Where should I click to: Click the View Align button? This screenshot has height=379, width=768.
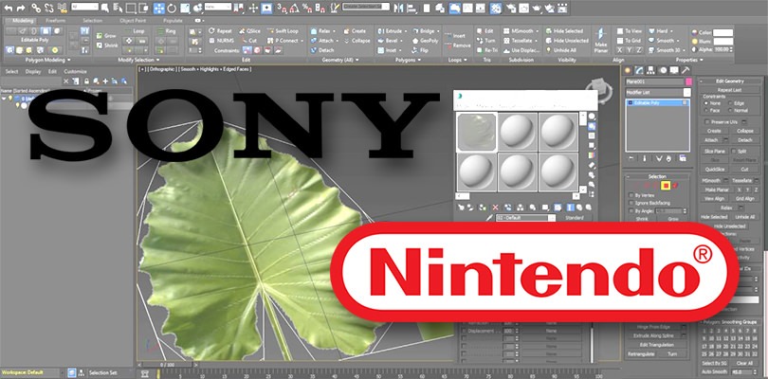714,199
